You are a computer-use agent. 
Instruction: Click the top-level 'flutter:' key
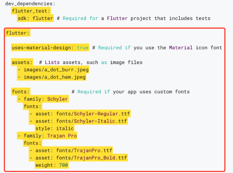tap(18, 33)
